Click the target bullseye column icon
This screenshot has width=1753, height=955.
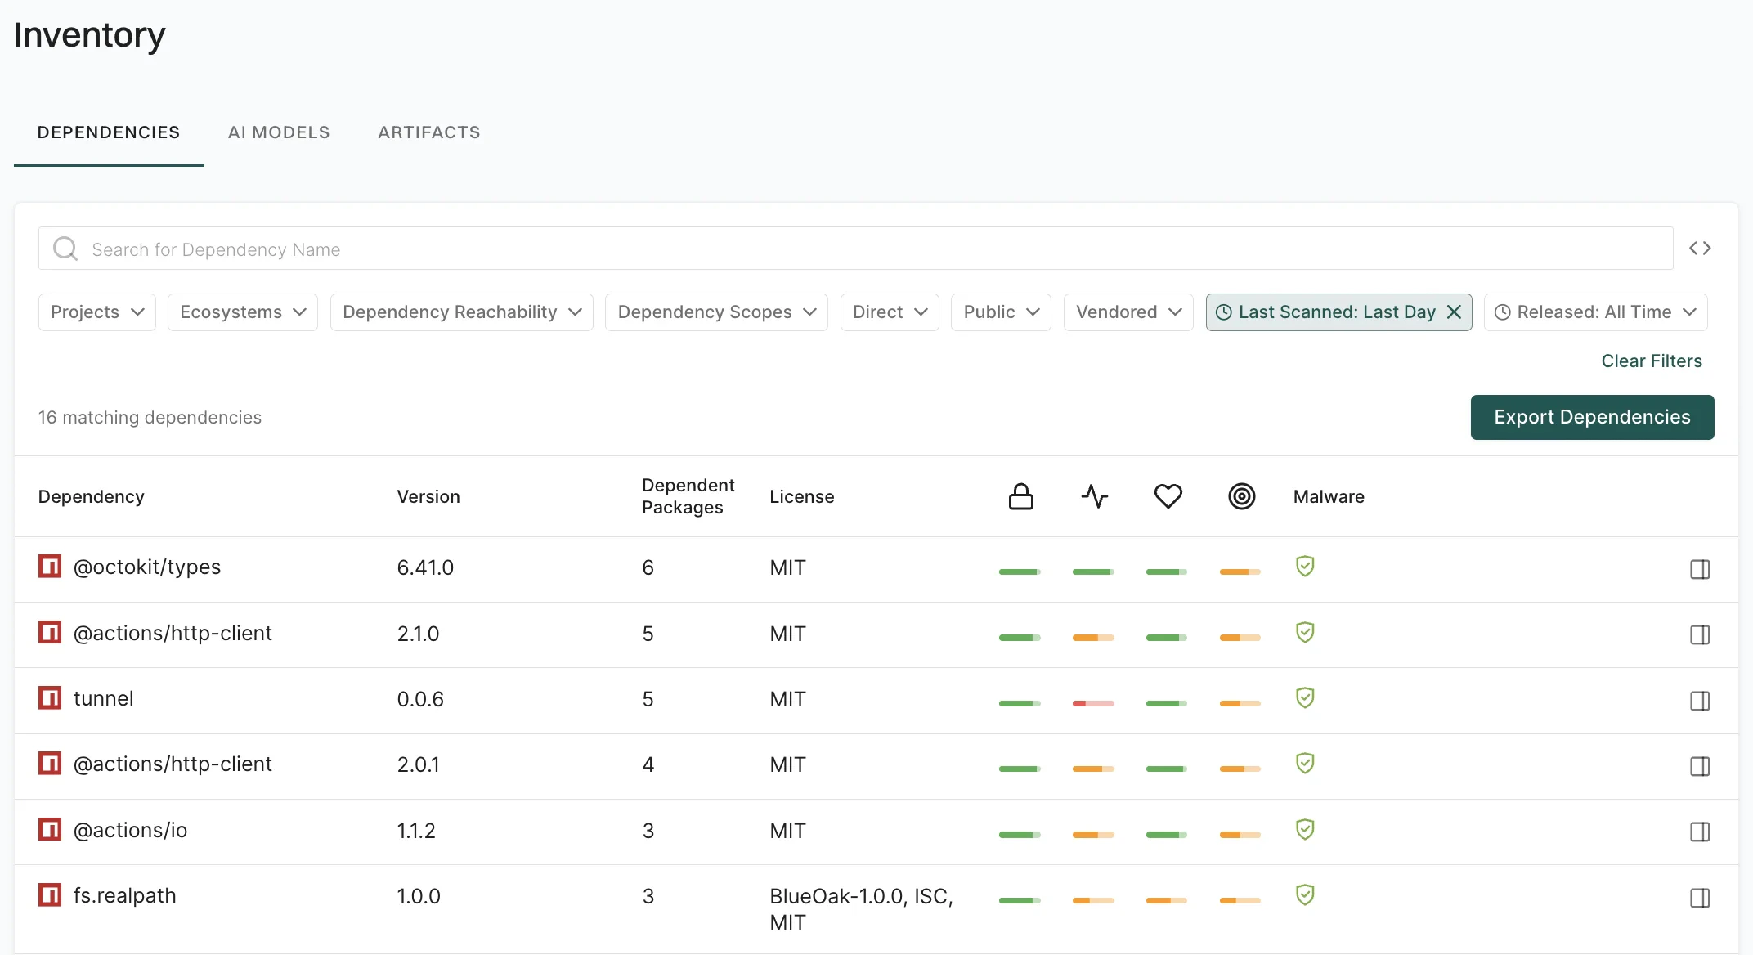click(x=1241, y=496)
